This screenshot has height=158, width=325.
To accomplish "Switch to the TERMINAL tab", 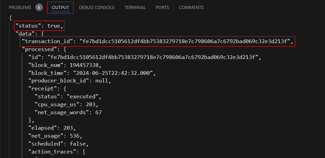I will [135, 8].
